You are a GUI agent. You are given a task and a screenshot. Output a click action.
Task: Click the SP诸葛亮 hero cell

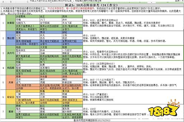tap(27, 16)
